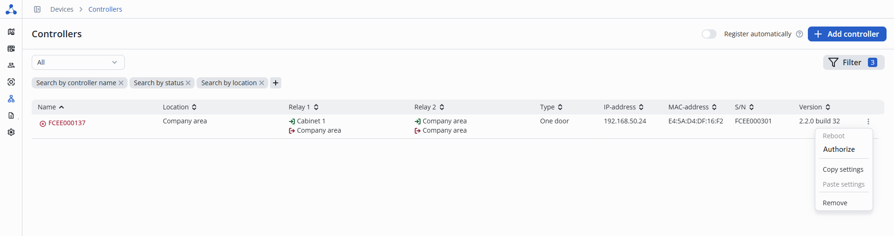This screenshot has width=894, height=236.
Task: Open the All dropdown selector
Action: tap(78, 62)
